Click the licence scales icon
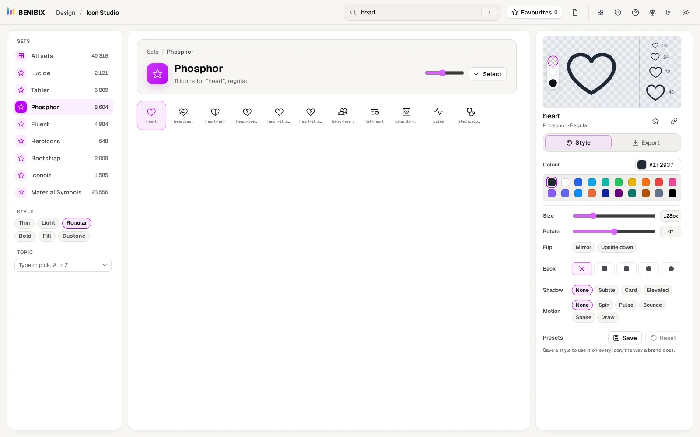The image size is (700, 437). (652, 12)
